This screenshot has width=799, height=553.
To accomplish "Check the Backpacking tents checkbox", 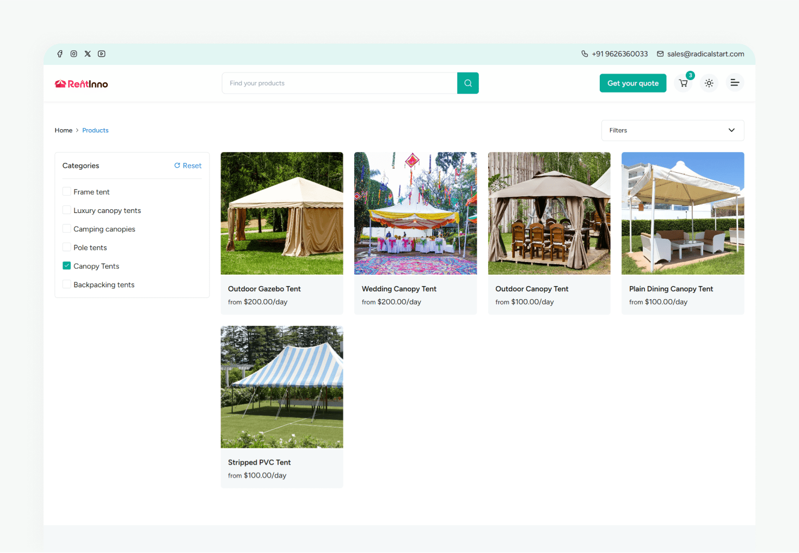I will pyautogui.click(x=66, y=284).
